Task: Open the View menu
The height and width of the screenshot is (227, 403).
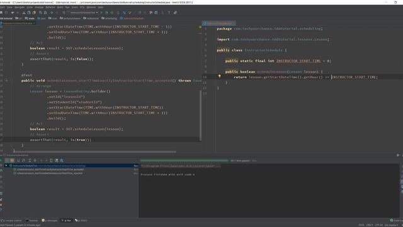Action: coord(9,7)
